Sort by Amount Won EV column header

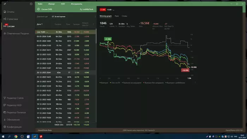pyautogui.click(x=85, y=24)
